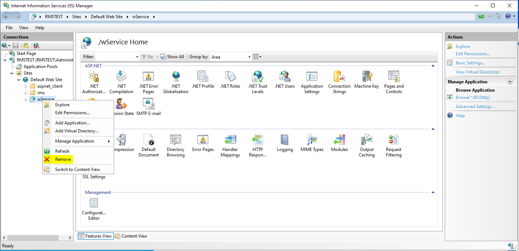Open Application Settings feature
Screen dimensions: 519x251
pyautogui.click(x=312, y=82)
